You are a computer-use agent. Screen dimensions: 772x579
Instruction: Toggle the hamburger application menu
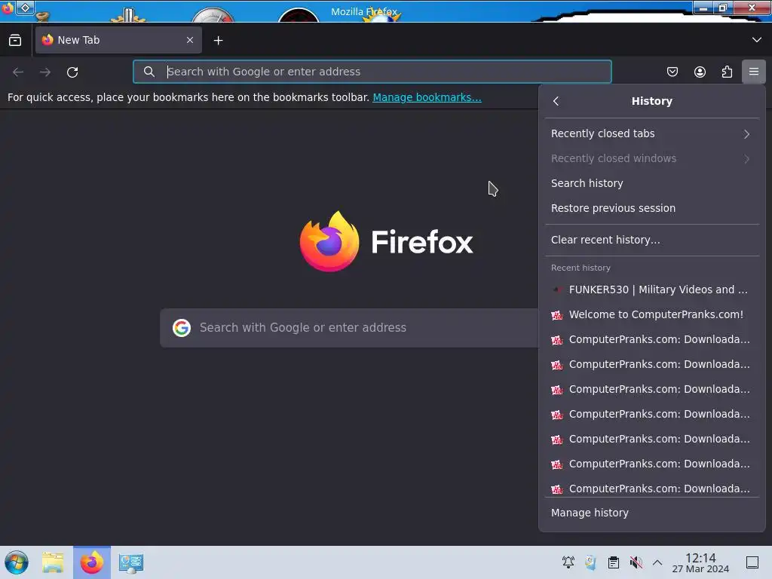point(754,72)
